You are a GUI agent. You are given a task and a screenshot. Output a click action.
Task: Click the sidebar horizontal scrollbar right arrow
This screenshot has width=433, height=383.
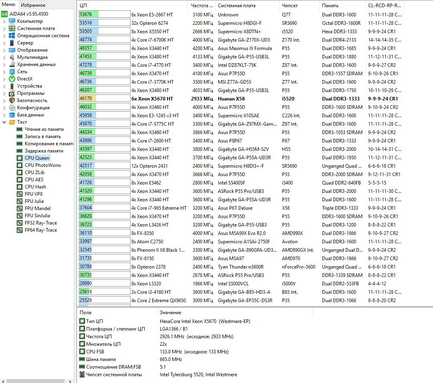point(70,381)
